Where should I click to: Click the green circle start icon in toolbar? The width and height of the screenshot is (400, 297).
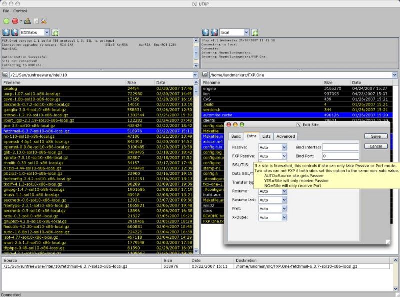click(x=6, y=21)
